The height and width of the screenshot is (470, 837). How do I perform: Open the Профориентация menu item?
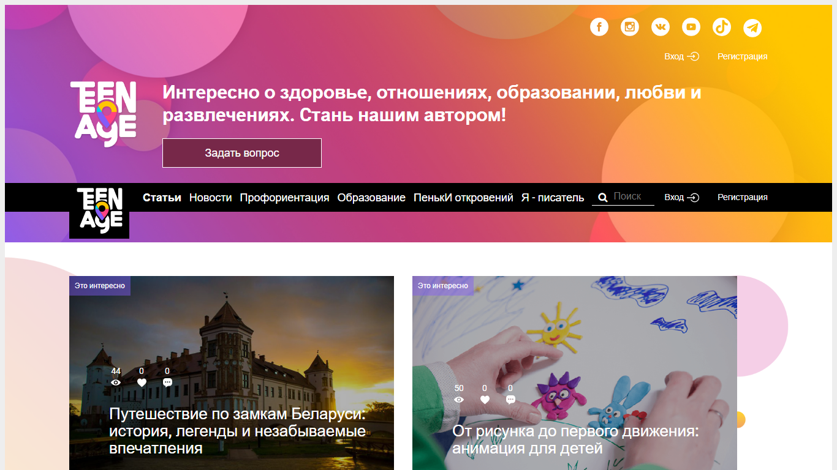pos(285,198)
